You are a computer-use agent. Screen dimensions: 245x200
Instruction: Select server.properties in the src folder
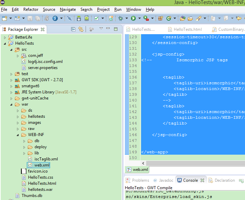(43, 68)
